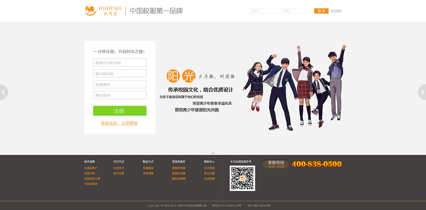This screenshot has height=210, width=426.
Task: Focus the 确认密码 field
Action: (x=120, y=95)
